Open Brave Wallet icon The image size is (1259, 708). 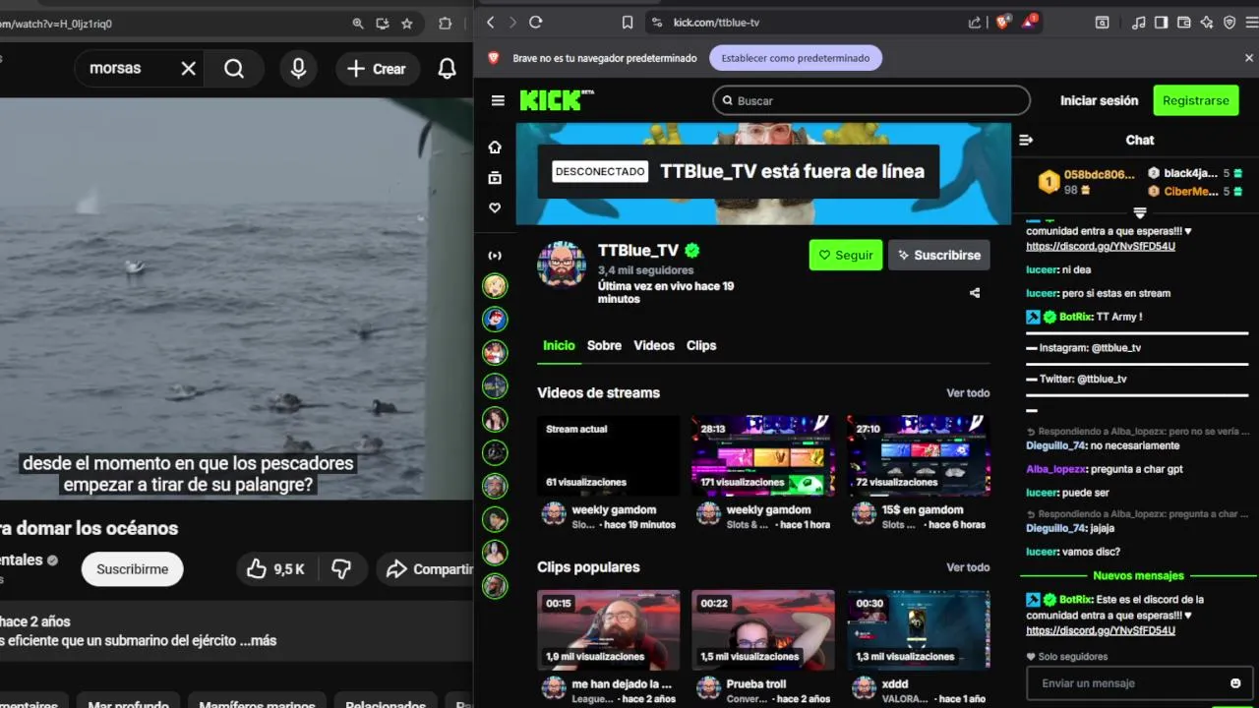1184,22
